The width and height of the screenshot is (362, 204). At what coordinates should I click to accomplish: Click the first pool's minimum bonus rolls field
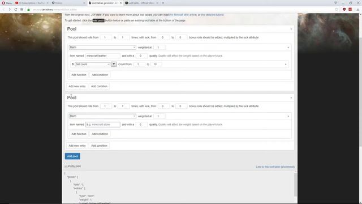[163, 37]
